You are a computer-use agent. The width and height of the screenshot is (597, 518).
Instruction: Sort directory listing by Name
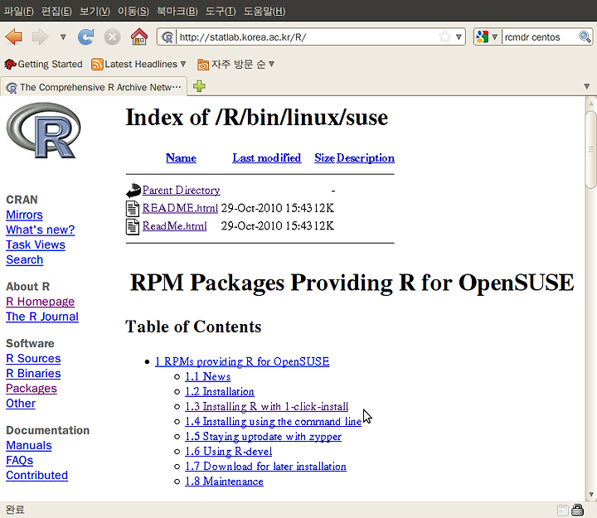pyautogui.click(x=181, y=158)
